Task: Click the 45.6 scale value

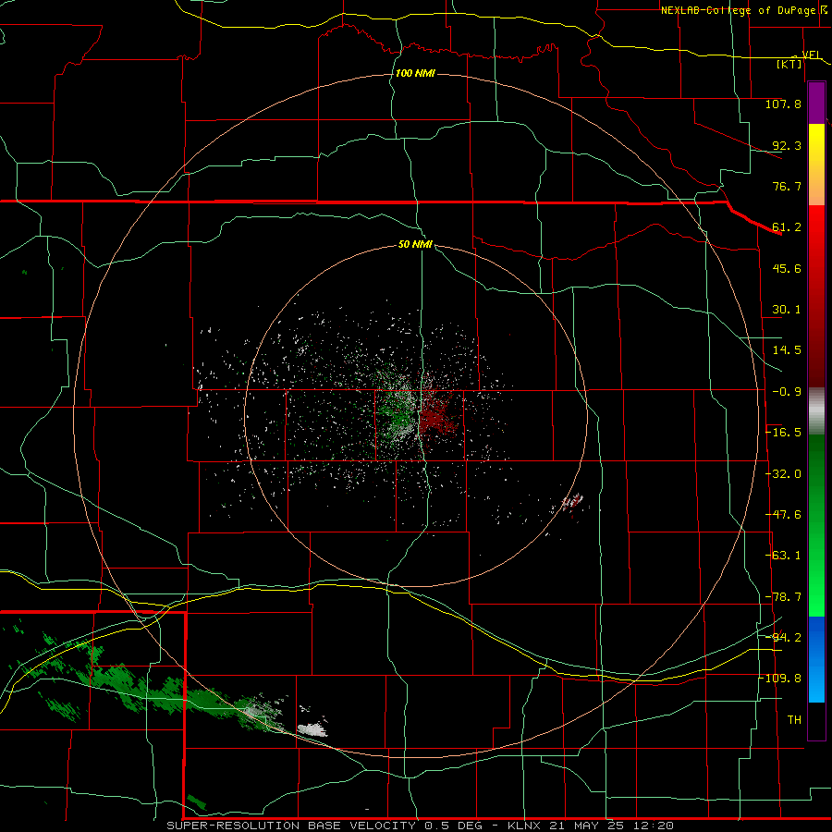Action: click(787, 268)
